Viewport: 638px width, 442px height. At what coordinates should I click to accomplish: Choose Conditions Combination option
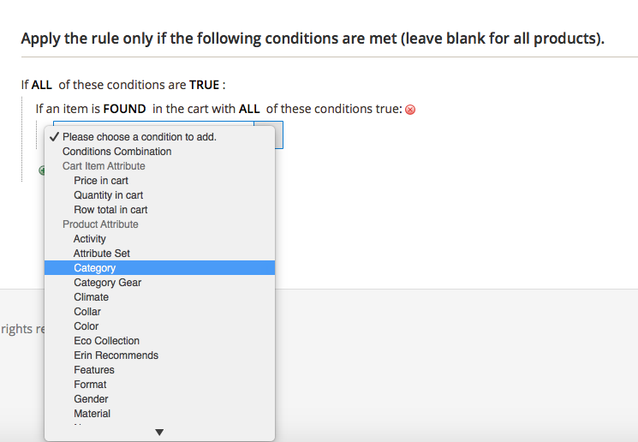116,152
